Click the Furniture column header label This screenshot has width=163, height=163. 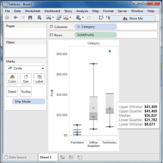tap(77, 142)
